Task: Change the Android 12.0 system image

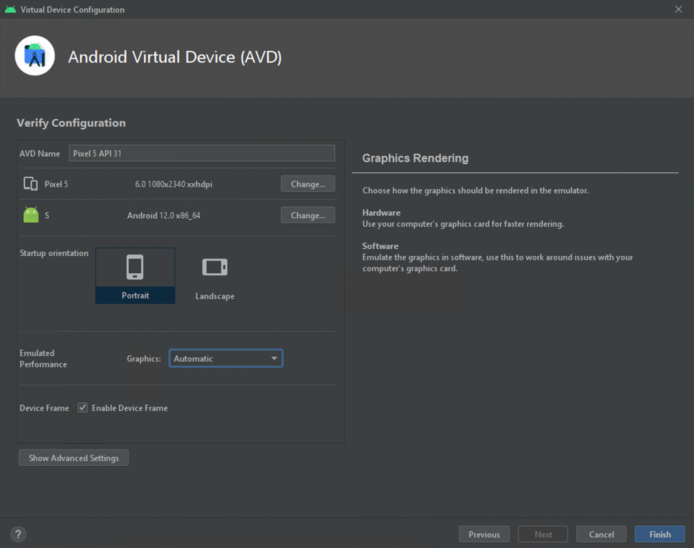Action: [308, 215]
